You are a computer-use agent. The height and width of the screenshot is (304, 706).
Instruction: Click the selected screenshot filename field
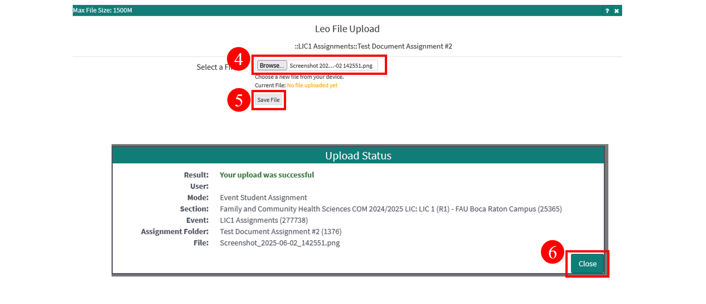coord(331,66)
